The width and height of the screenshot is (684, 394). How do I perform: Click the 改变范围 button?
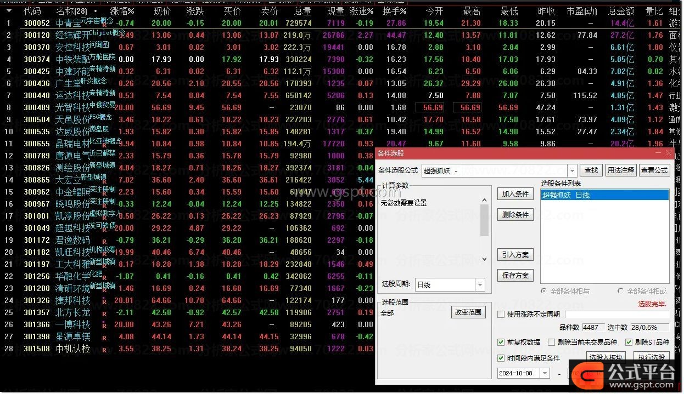[x=468, y=312]
